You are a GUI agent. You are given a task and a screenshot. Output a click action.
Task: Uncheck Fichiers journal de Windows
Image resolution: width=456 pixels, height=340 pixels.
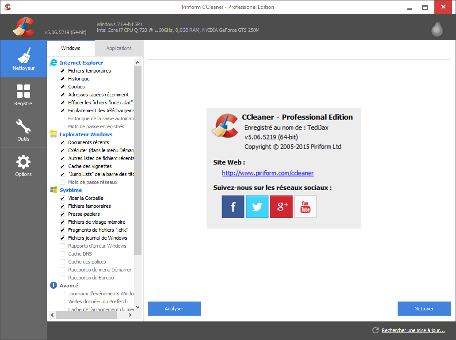tap(62, 238)
